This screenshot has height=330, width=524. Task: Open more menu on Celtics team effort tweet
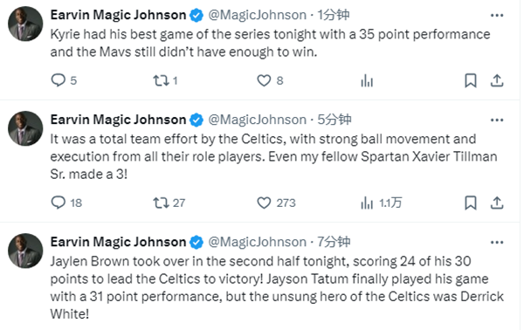497,120
